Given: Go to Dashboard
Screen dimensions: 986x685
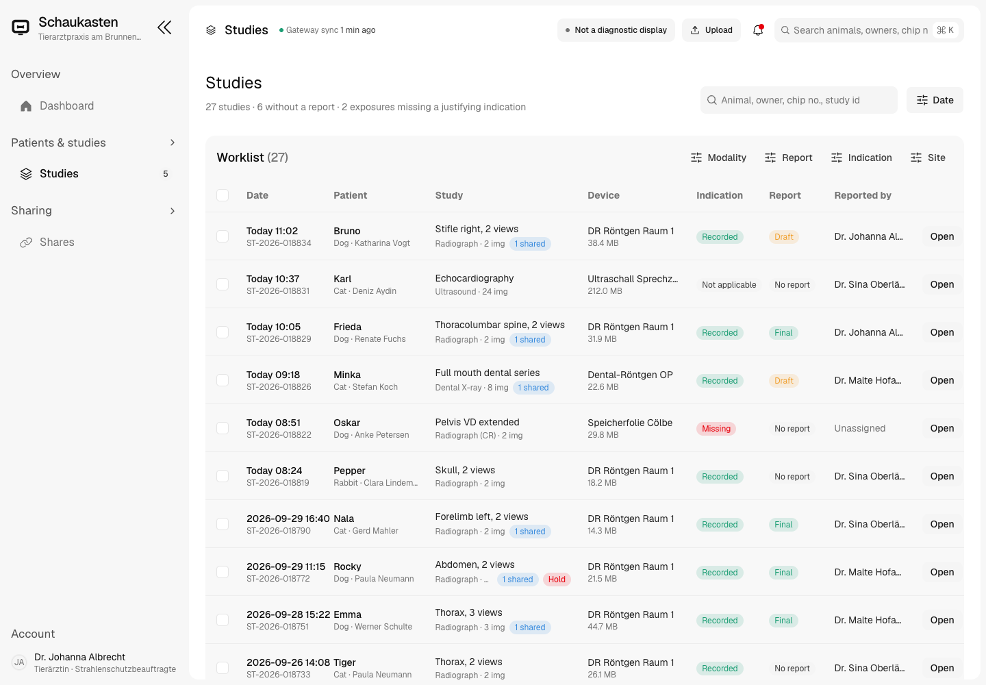Looking at the screenshot, I should tap(94, 106).
